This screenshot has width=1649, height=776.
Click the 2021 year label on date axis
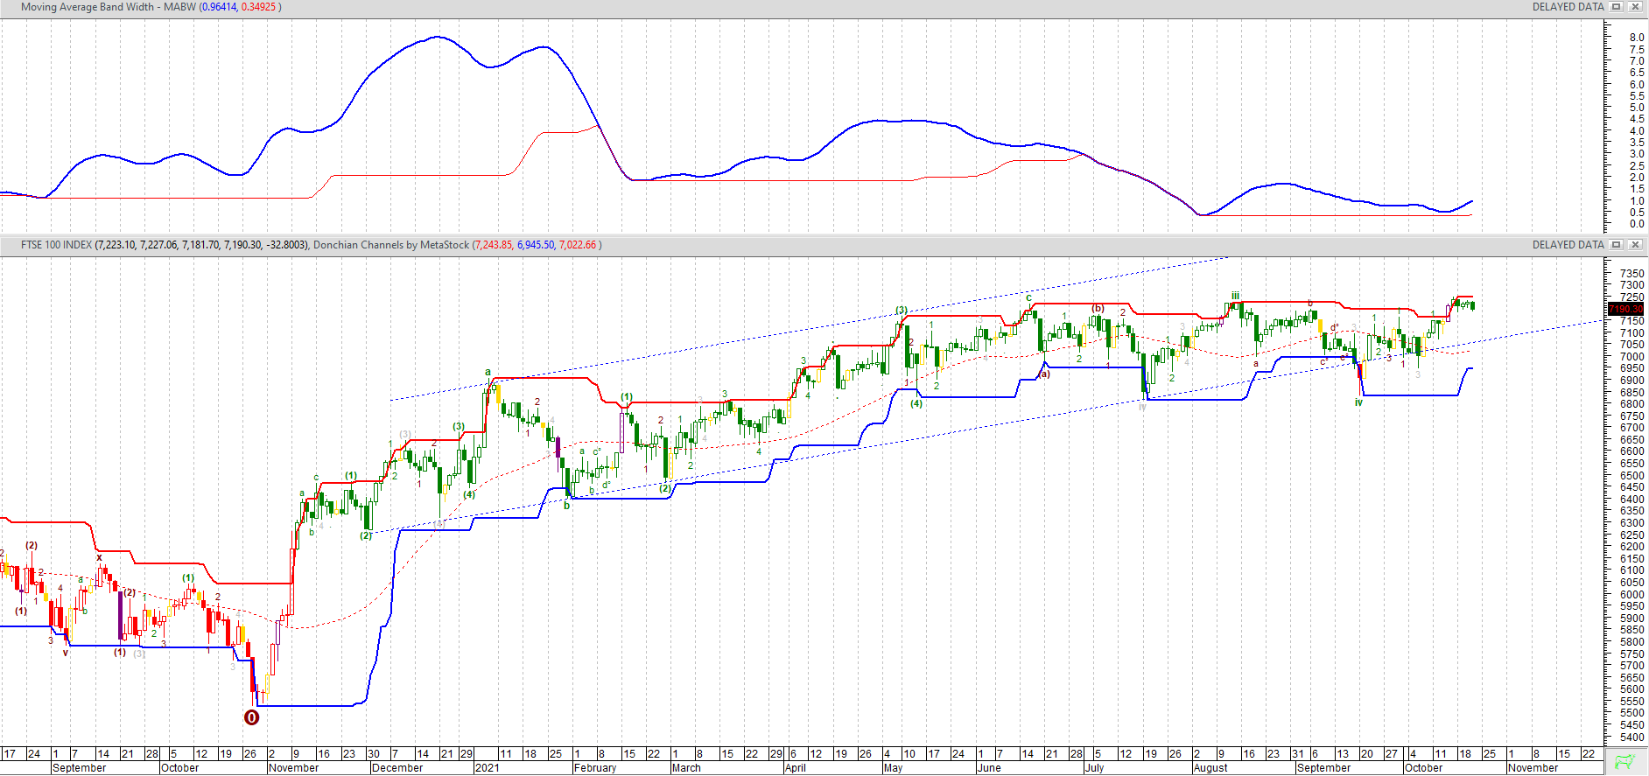click(x=487, y=768)
